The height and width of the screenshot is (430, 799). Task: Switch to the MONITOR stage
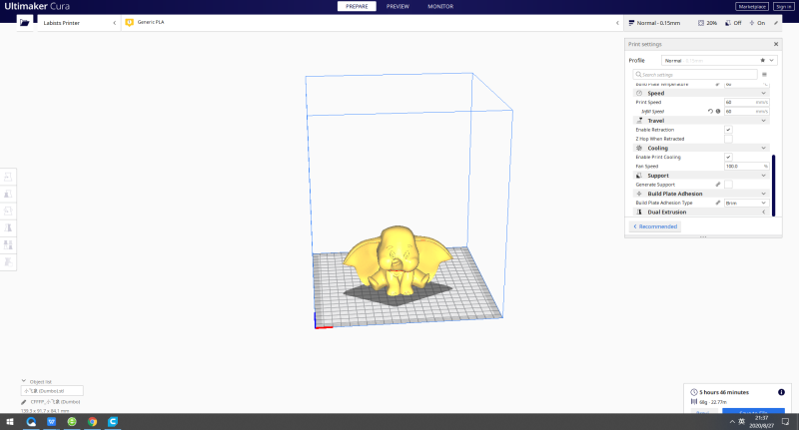click(x=440, y=6)
